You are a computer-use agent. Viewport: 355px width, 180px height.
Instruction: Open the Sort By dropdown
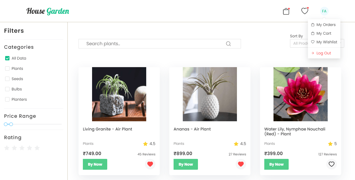(317, 43)
